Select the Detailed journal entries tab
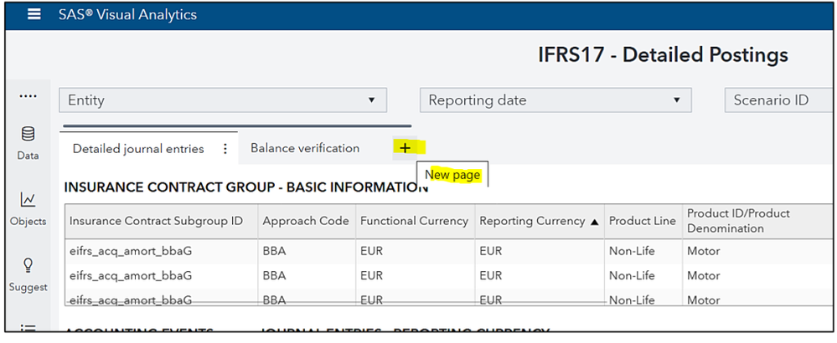The width and height of the screenshot is (837, 343). [138, 149]
